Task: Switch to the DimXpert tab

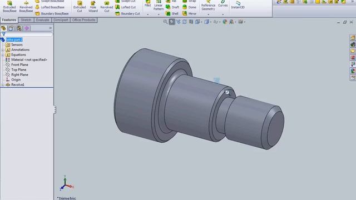Action: pos(61,20)
